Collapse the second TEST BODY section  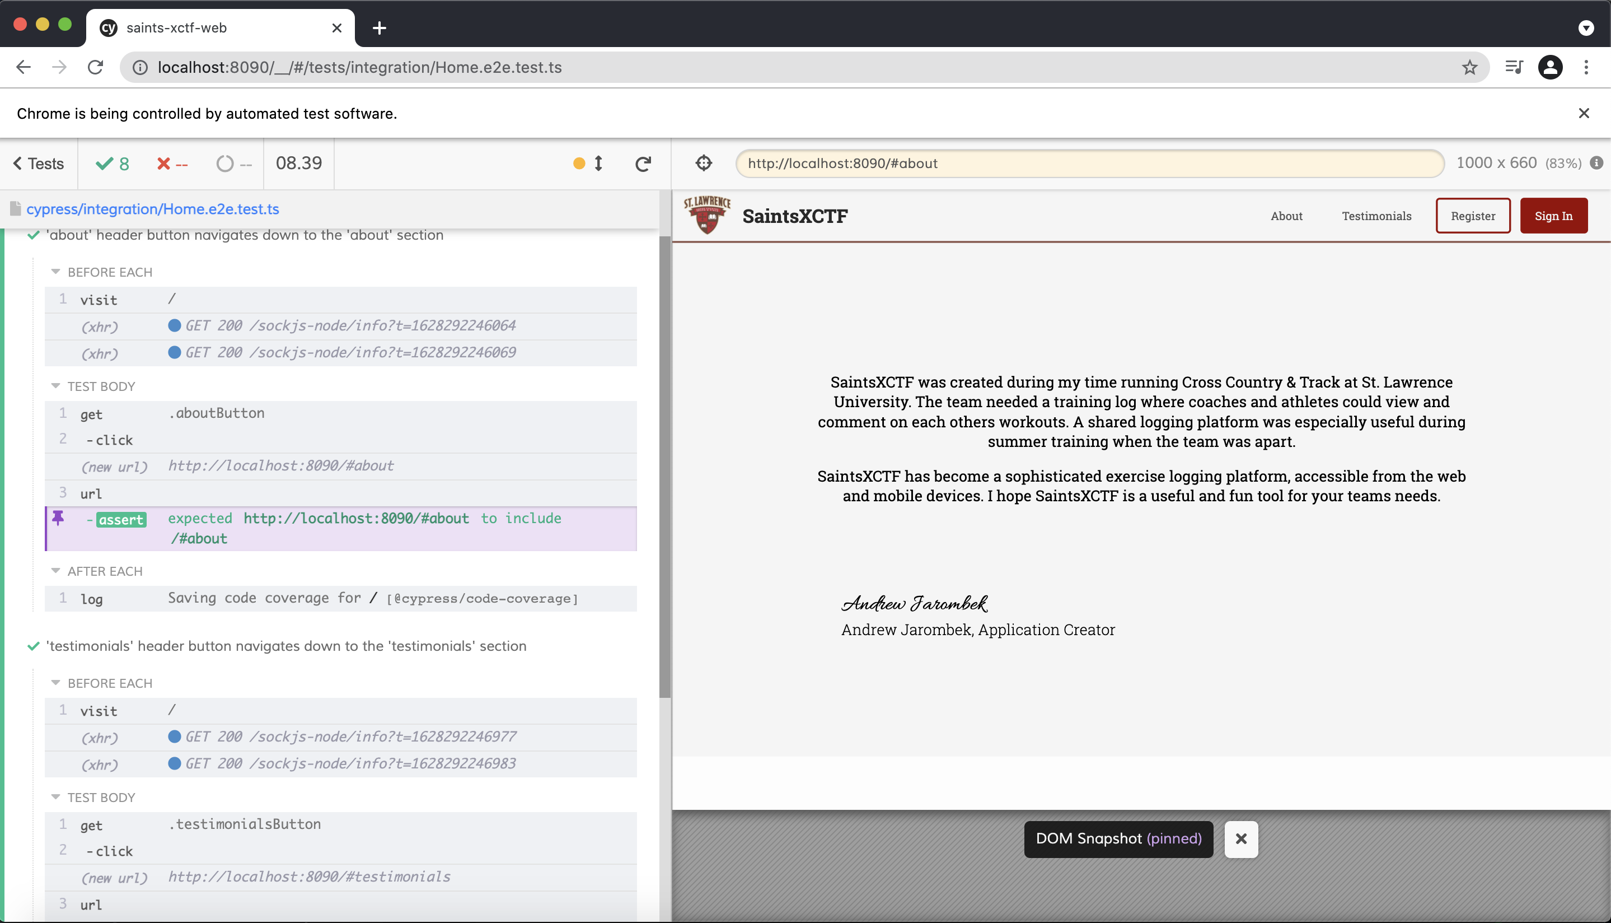coord(101,798)
